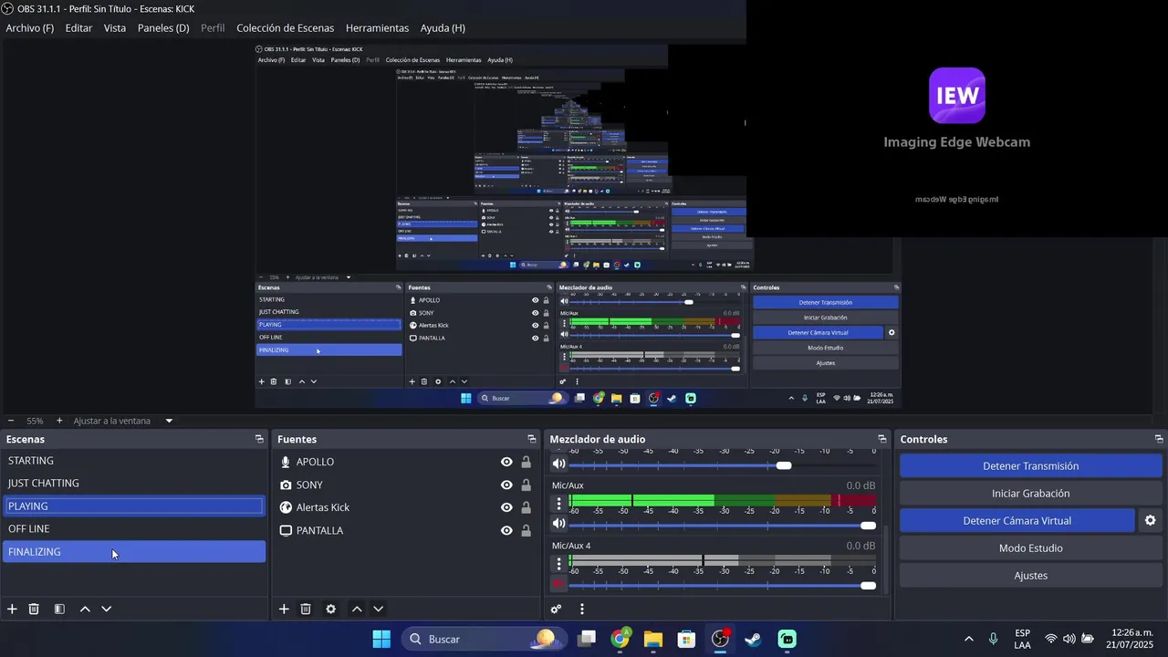Open the Paneles menu

tap(163, 28)
